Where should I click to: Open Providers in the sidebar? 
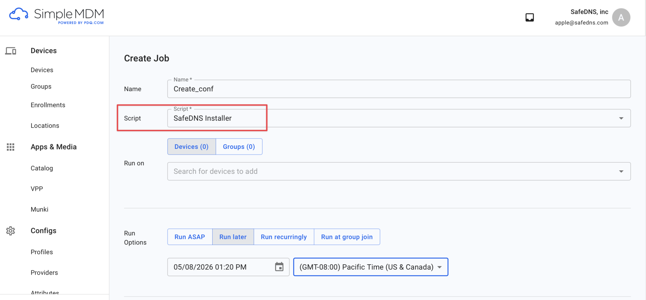coord(44,273)
